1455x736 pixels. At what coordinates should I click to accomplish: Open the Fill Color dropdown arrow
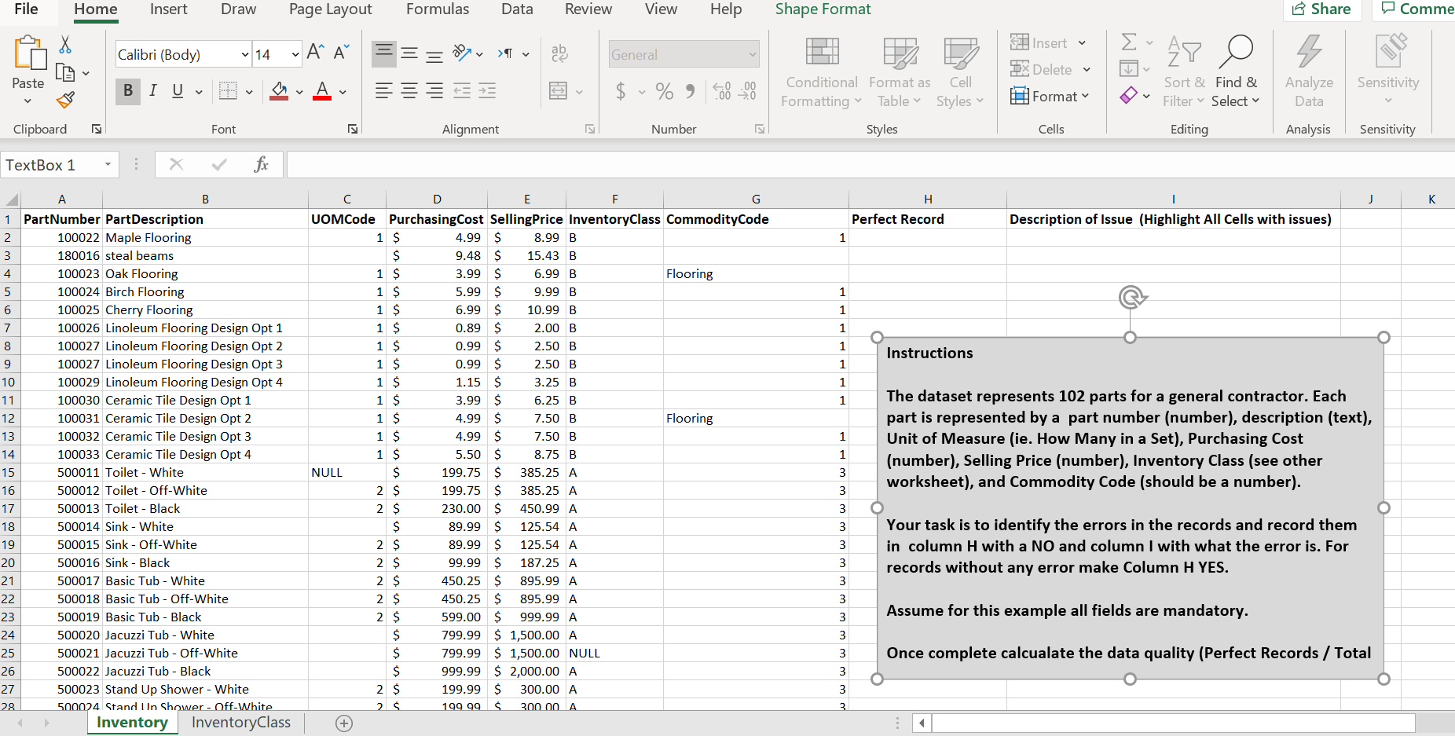click(x=299, y=91)
